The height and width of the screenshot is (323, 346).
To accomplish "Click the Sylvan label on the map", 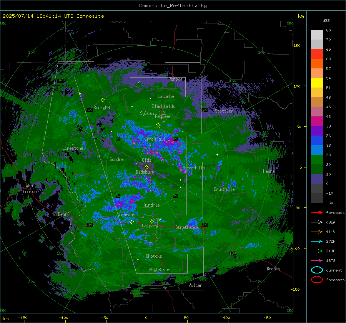I will tap(147, 113).
